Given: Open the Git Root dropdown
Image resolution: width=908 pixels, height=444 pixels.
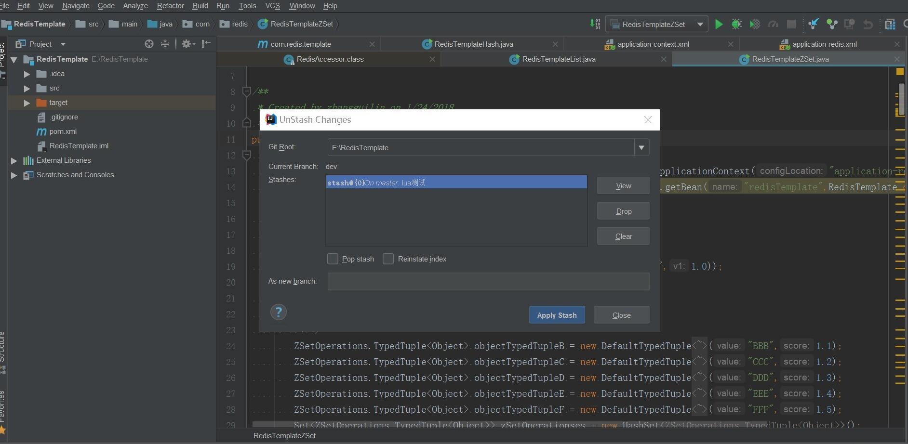Looking at the screenshot, I should [x=641, y=147].
